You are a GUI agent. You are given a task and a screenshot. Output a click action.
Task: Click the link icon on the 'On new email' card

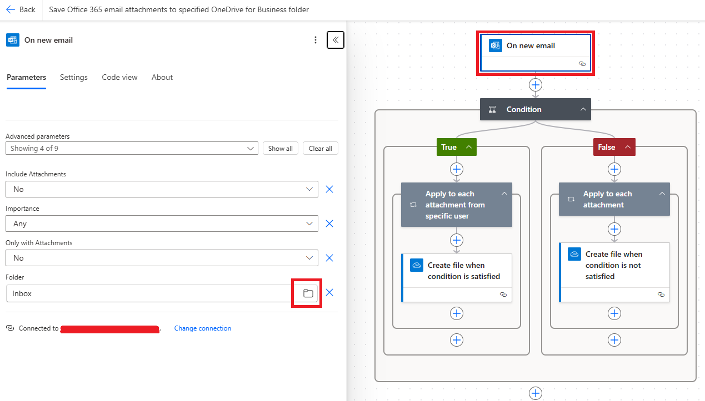click(582, 64)
